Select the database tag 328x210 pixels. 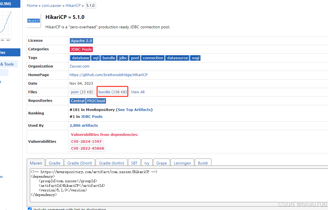(80, 58)
